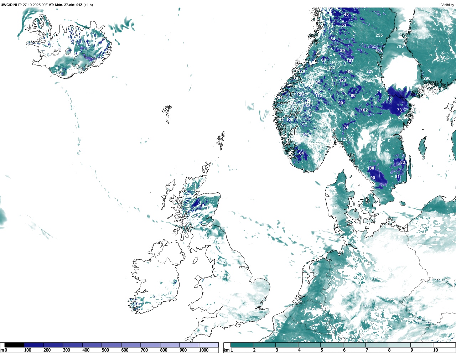Choose the 500–600 m legend color swatch

point(112,345)
